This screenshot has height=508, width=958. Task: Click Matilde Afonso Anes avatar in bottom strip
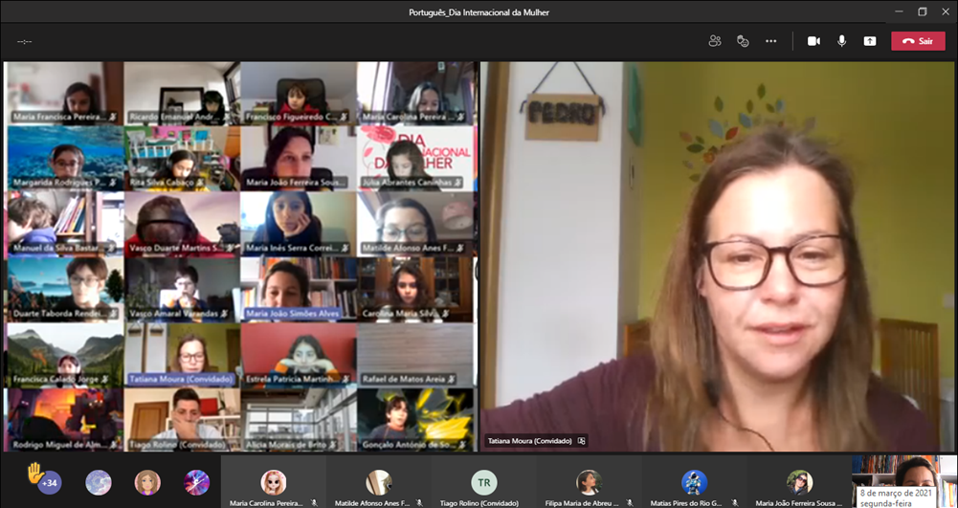click(x=378, y=481)
